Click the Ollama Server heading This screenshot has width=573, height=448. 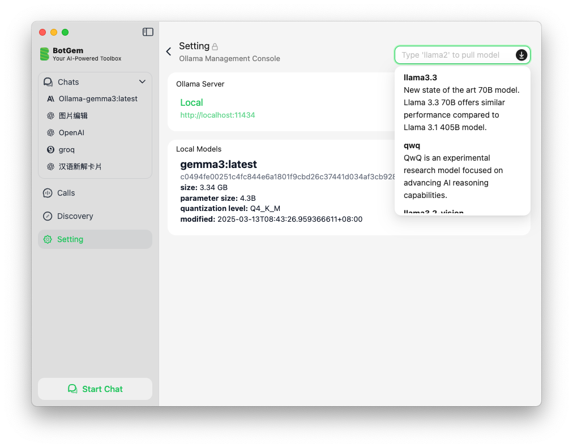coord(200,84)
